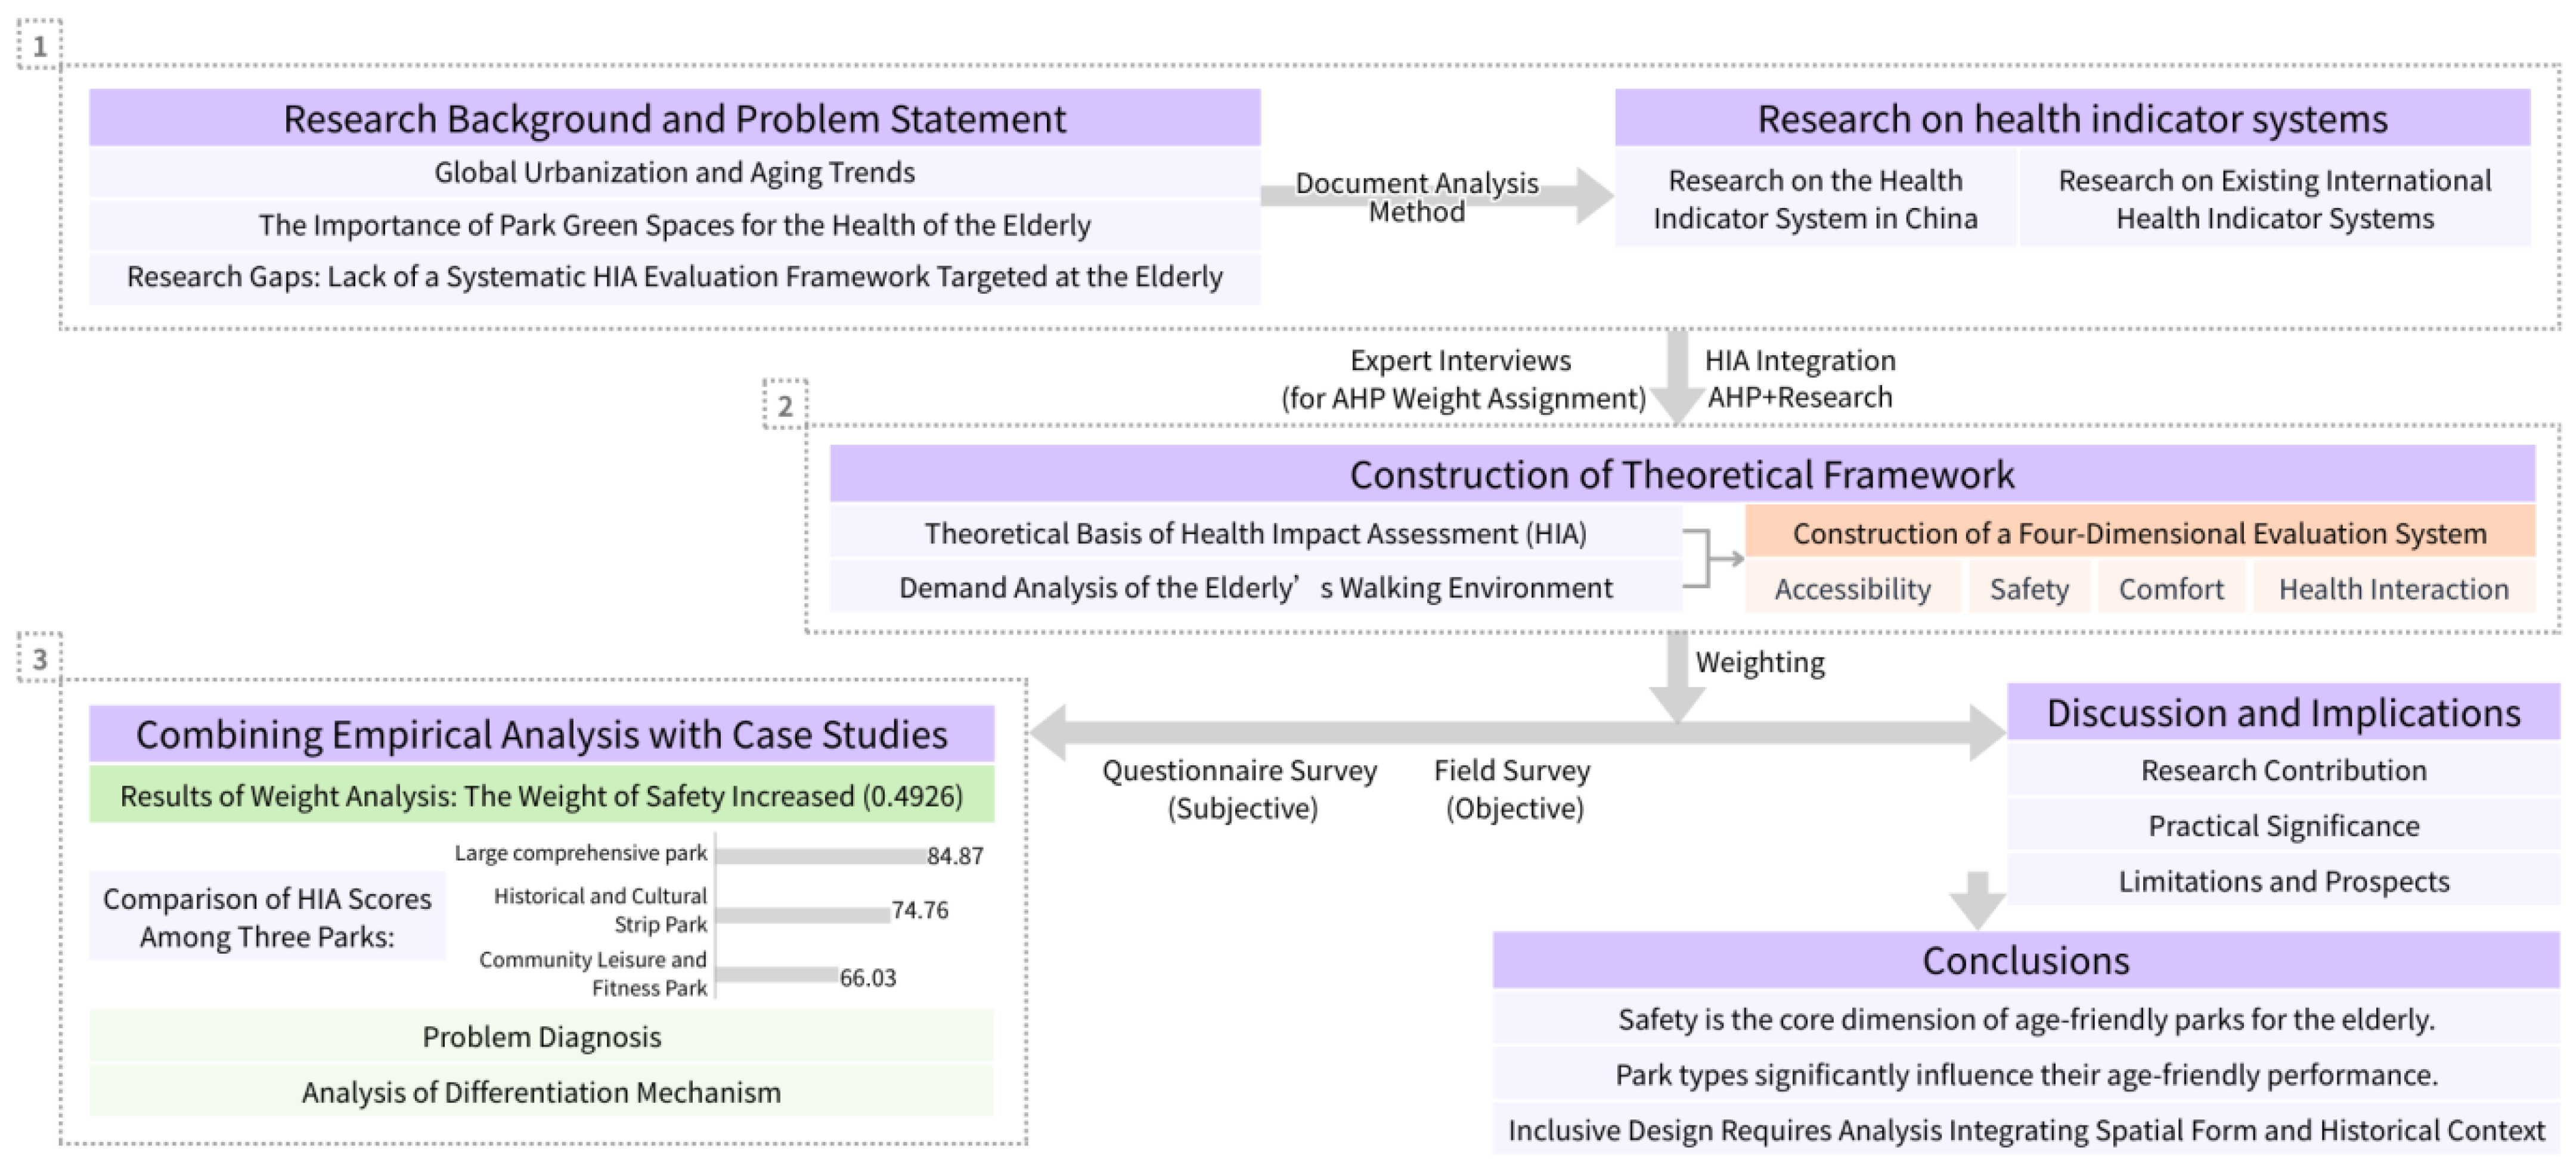Click the orange Four-Dimensional Evaluation System box

pos(2139,533)
